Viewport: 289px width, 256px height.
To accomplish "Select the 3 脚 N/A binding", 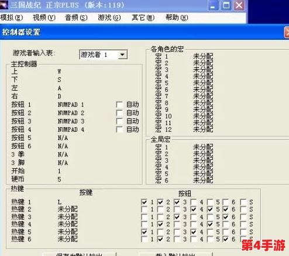I will 63,163.
